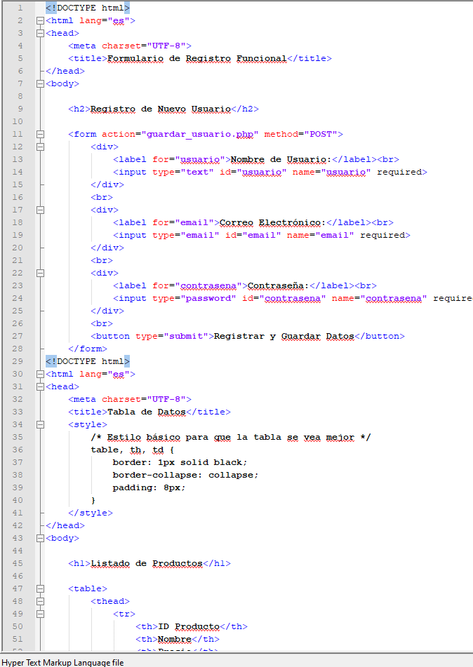
Task: Collapse the head fold marker on line 3
Action: [x=40, y=33]
